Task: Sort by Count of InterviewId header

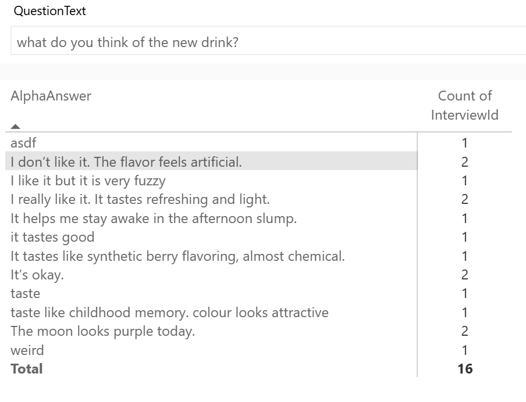Action: [464, 105]
